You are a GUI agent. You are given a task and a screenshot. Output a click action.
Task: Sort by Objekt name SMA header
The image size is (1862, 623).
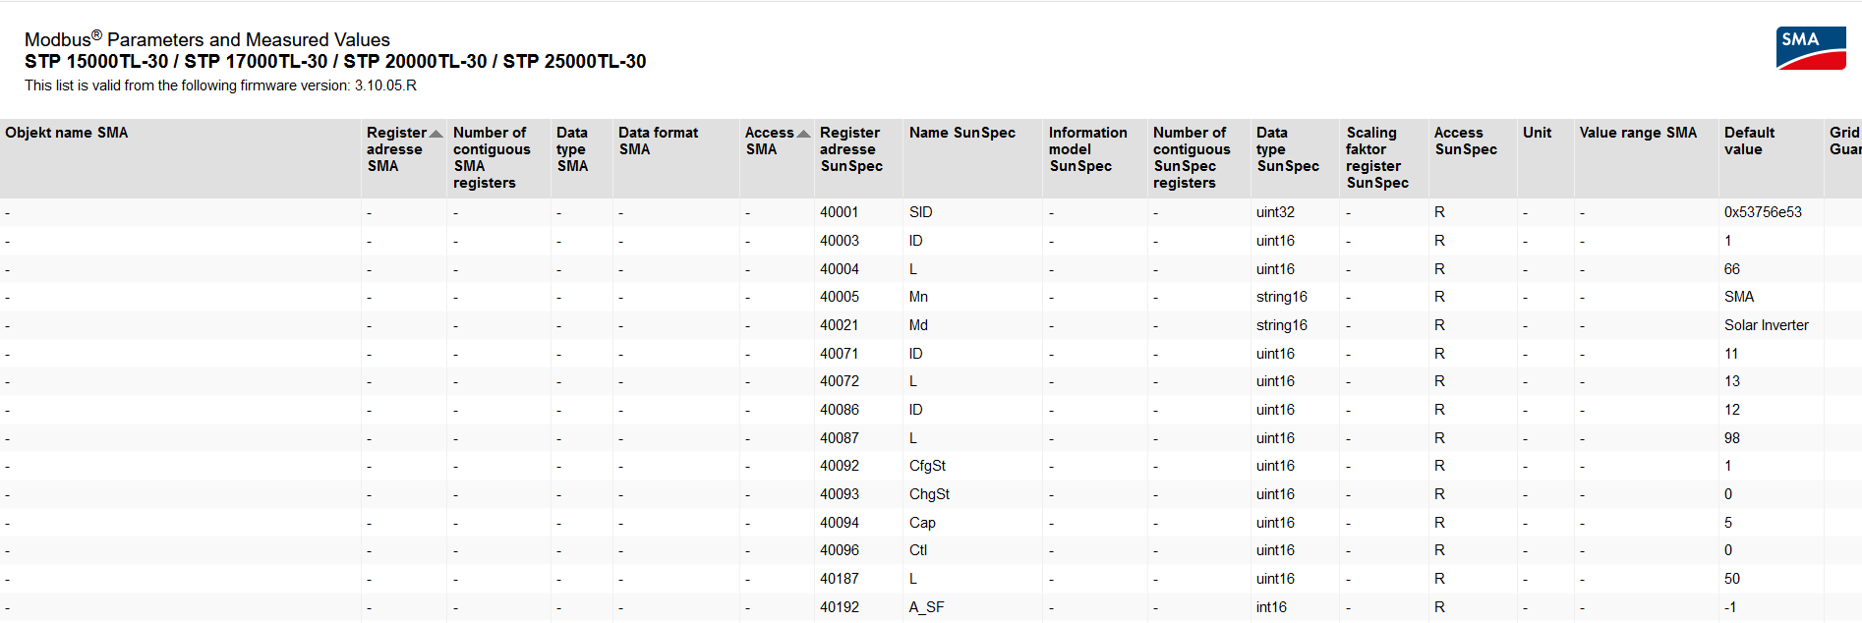click(67, 133)
